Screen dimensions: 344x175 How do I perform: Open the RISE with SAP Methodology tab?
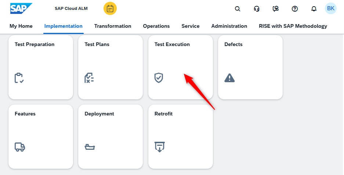click(293, 26)
